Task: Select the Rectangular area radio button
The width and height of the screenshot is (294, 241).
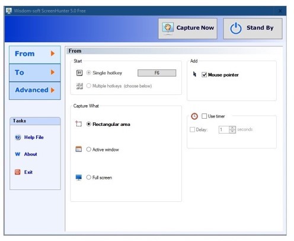Action: coord(88,124)
